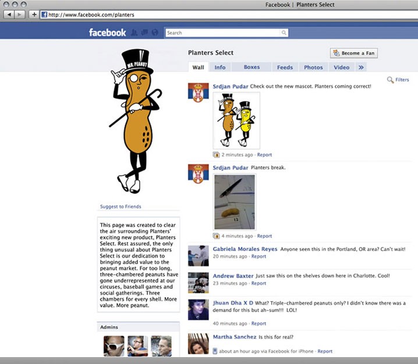Report the post from 23 minutes ago
Viewport: 418px width, 364px height.
pyautogui.click(x=258, y=283)
